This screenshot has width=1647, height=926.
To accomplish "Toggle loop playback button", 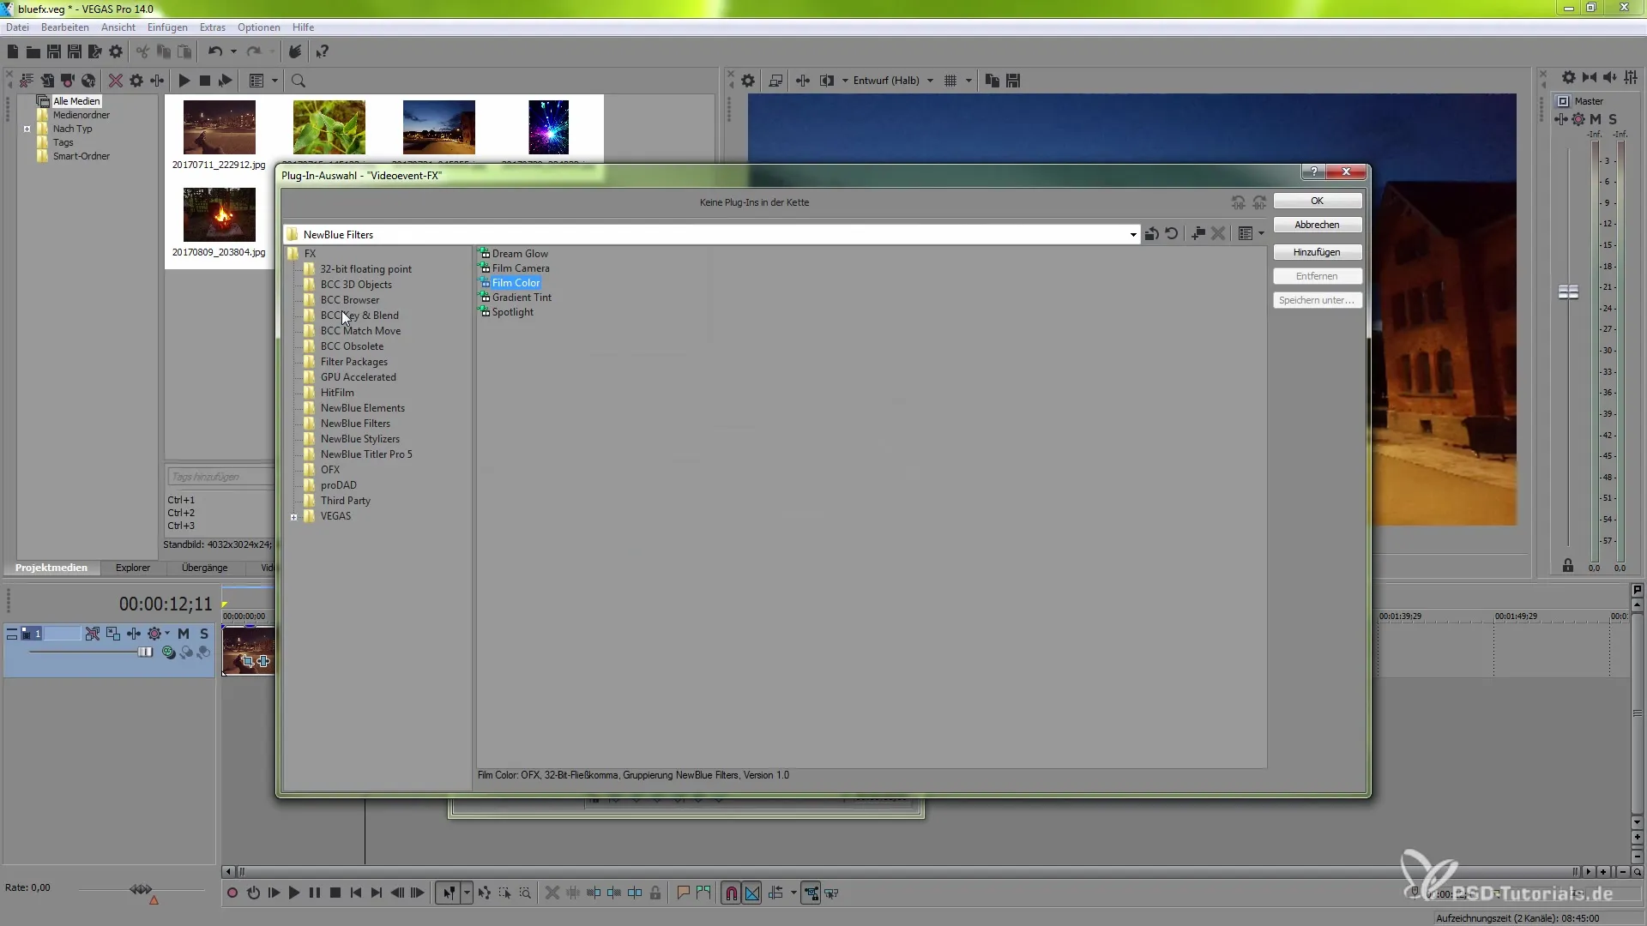I will coord(253,893).
